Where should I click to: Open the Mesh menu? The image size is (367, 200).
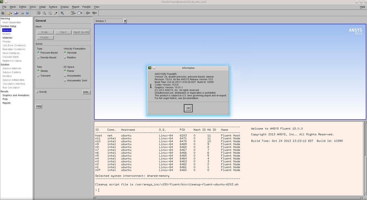[13, 7]
